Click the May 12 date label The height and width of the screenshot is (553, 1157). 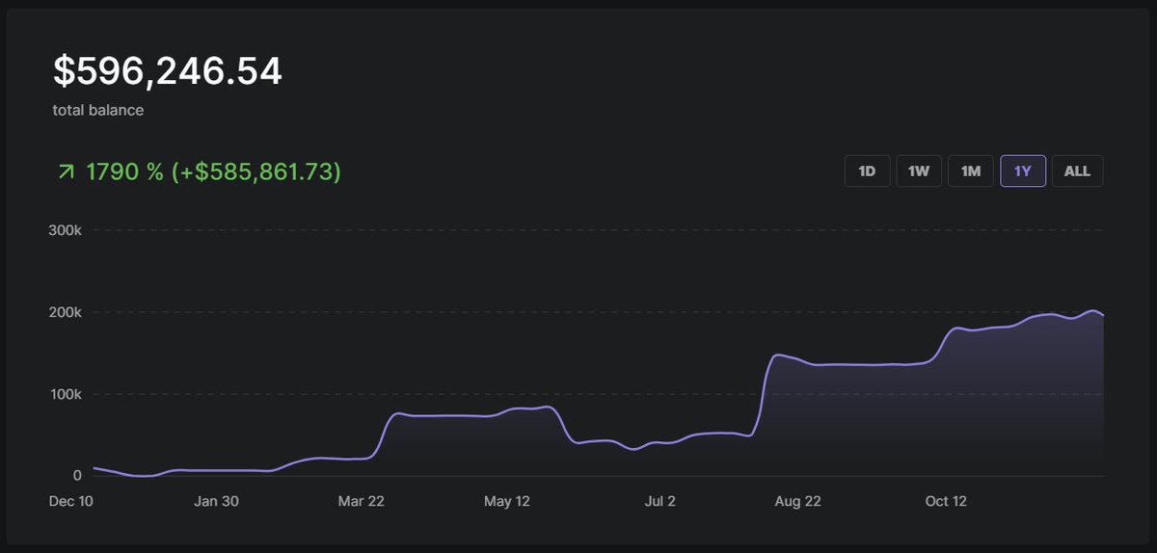coord(508,501)
